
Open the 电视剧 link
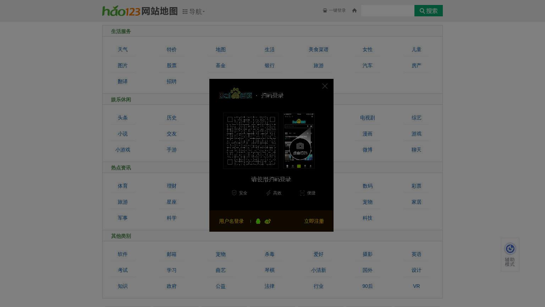[368, 118]
